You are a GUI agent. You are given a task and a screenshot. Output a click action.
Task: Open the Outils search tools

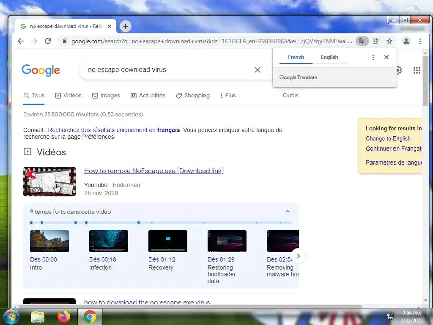tap(290, 95)
